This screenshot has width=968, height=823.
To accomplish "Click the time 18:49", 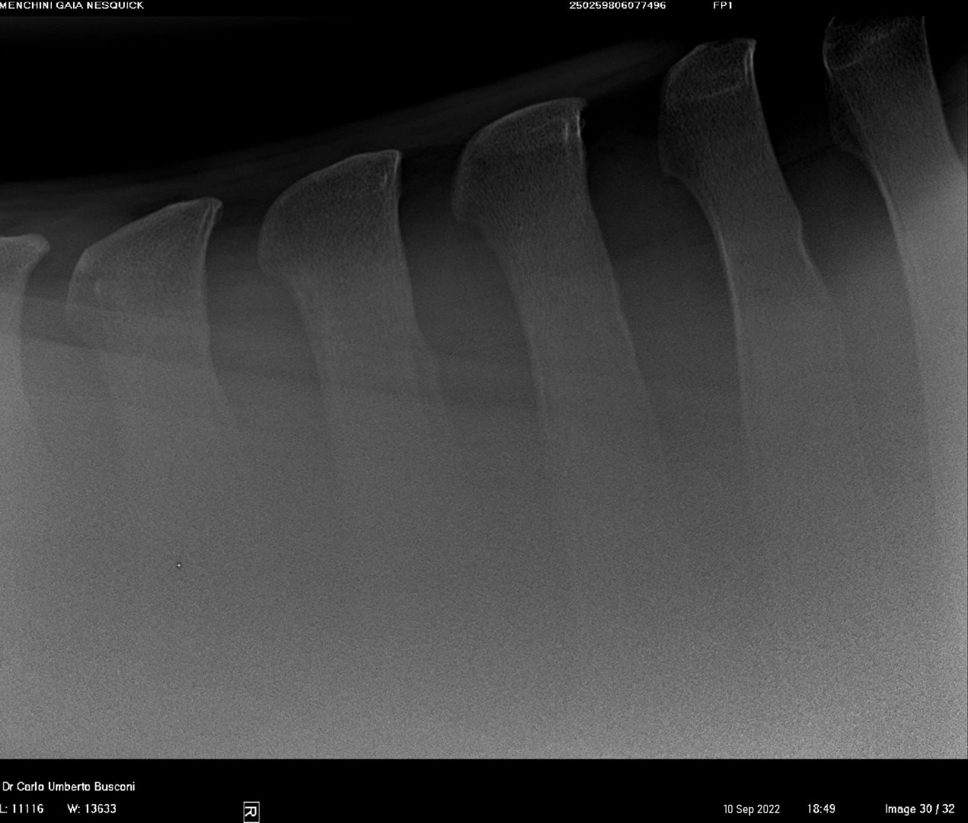I will tap(821, 809).
